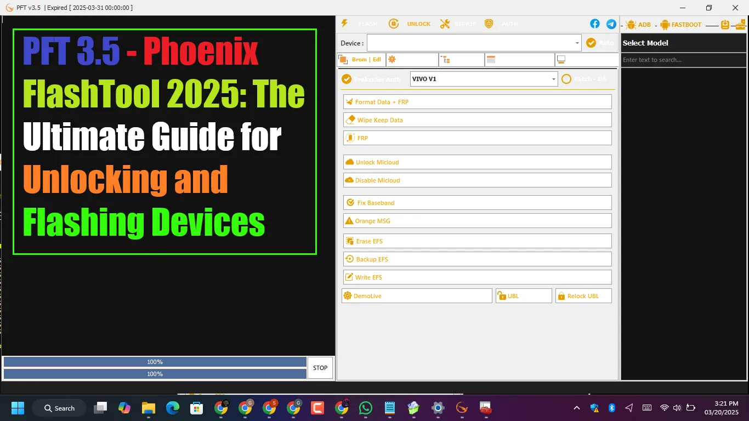Screen dimensions: 749x421
Task: Click the volume speaker tray icon
Action: pyautogui.click(x=677, y=408)
